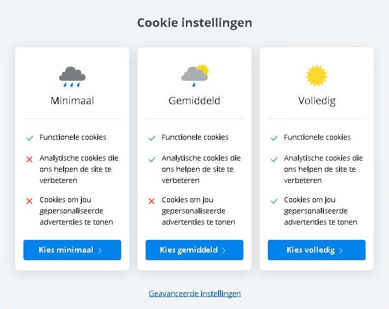Click the Kies minimaal button
This screenshot has width=389, height=309.
pyautogui.click(x=72, y=250)
